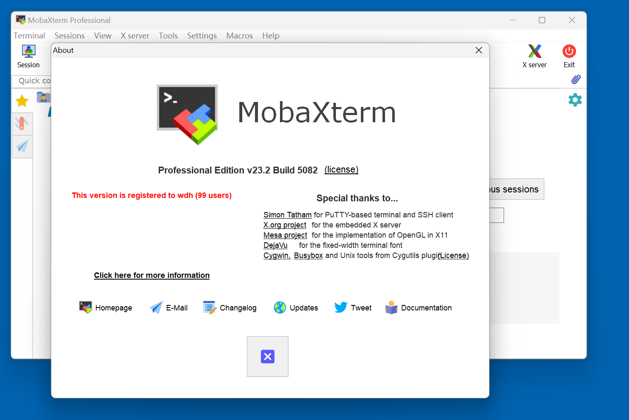629x420 pixels.
Task: Open the Changelog
Action: click(230, 308)
